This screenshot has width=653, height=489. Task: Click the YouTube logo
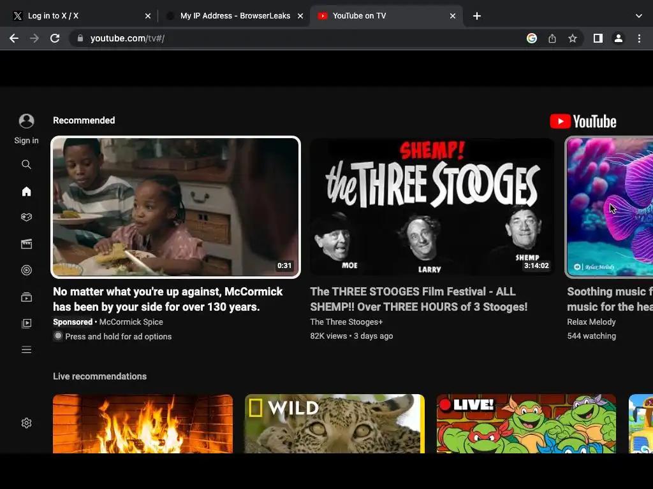pos(583,122)
